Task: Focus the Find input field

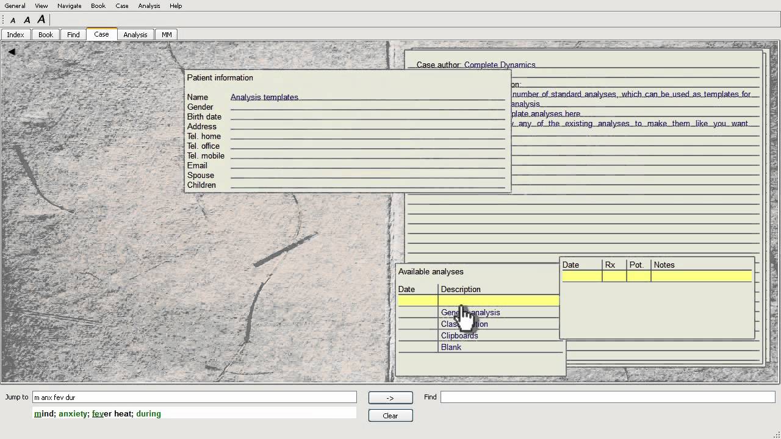Action: pyautogui.click(x=607, y=397)
